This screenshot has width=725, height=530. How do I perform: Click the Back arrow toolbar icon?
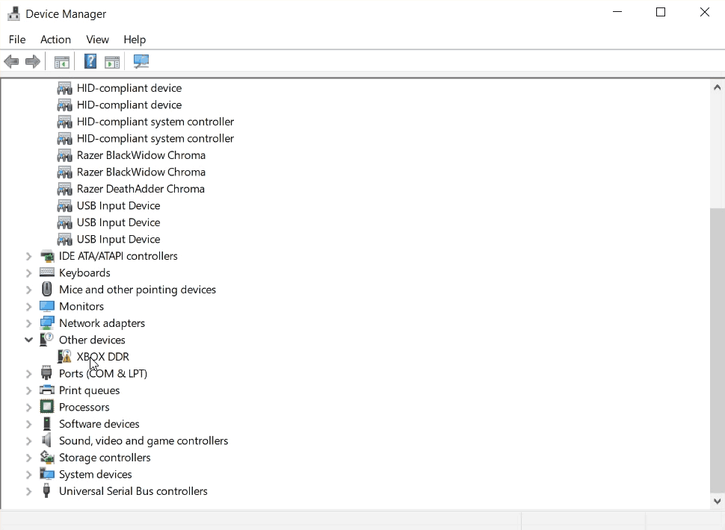tap(11, 61)
